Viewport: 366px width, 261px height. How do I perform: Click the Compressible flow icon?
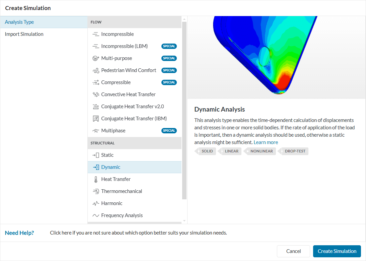point(95,82)
